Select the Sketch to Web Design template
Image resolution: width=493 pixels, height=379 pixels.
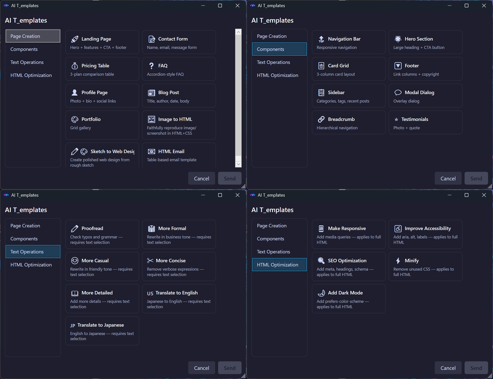coord(102,155)
